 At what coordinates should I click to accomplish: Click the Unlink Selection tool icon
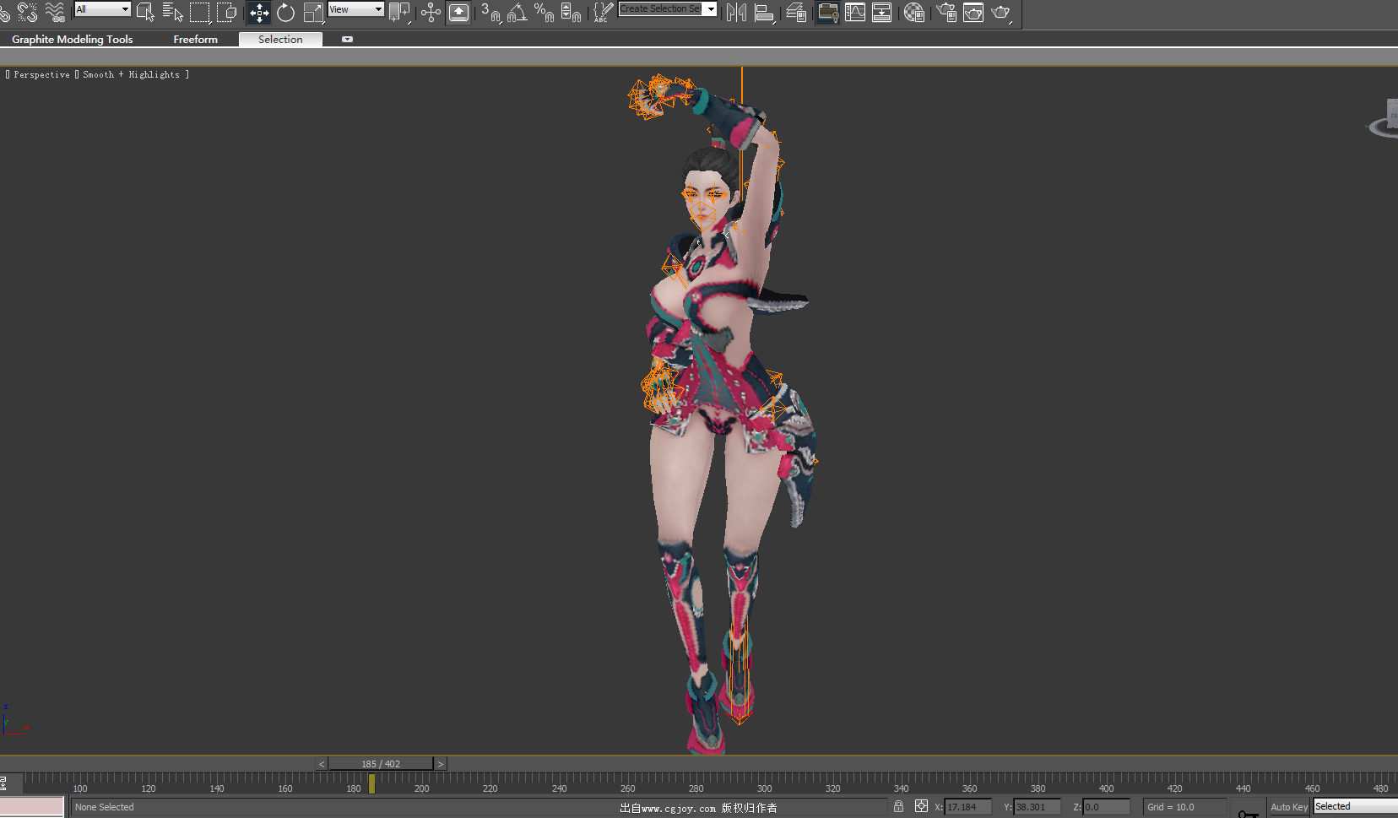[28, 12]
